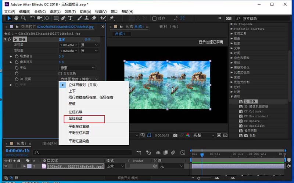This screenshot has height=183, width=294.
Task: Open the graph editor icon in timeline
Action: point(183,153)
